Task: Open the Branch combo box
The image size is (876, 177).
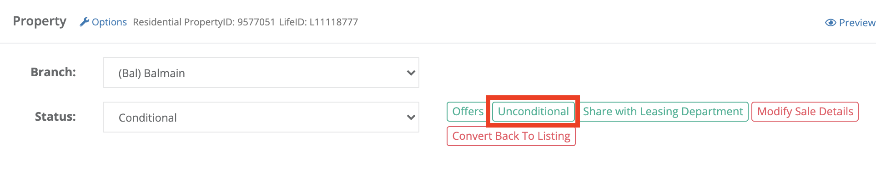Action: click(x=261, y=73)
